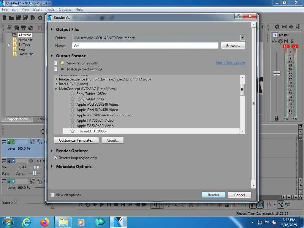
Task: Click track 2 Pan slider handle
Action: (34, 173)
